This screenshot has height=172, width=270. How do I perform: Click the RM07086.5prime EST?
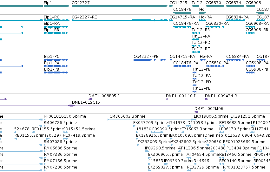[x=45, y=145]
